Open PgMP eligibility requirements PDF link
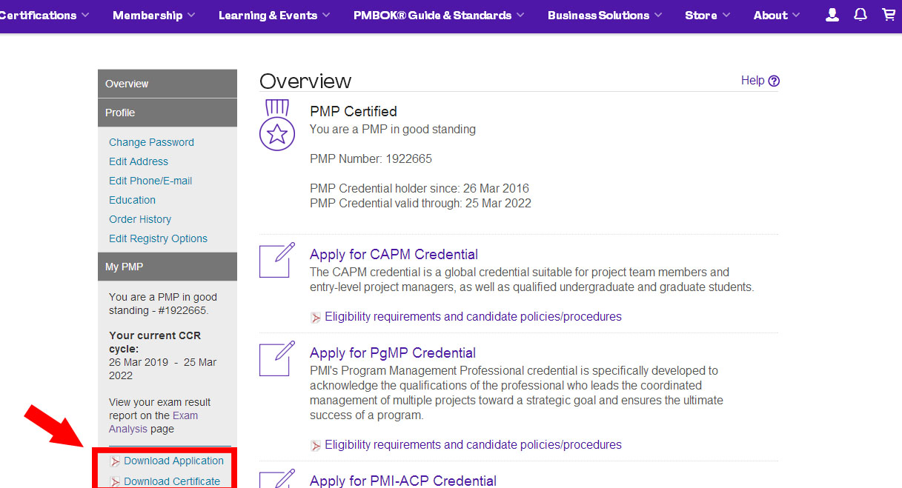The image size is (902, 488). coord(473,445)
